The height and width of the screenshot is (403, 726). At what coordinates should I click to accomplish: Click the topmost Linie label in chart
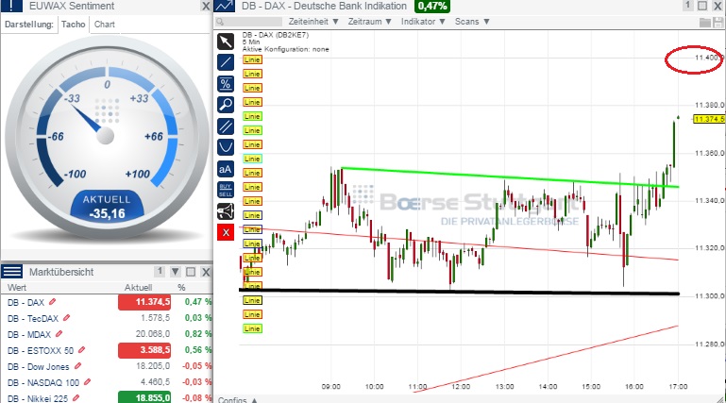coord(252,59)
